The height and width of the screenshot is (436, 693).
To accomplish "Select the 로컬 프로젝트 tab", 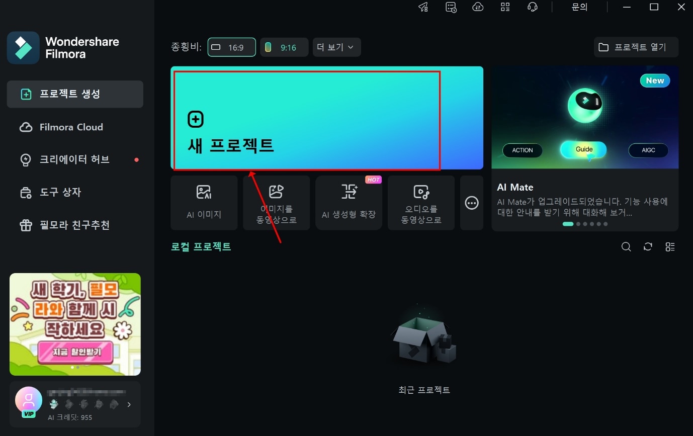I will tap(201, 247).
